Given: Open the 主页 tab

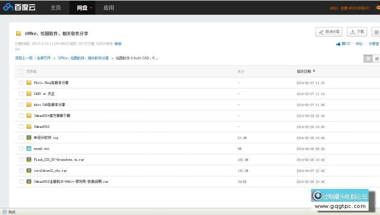Looking at the screenshot, I should [56, 8].
